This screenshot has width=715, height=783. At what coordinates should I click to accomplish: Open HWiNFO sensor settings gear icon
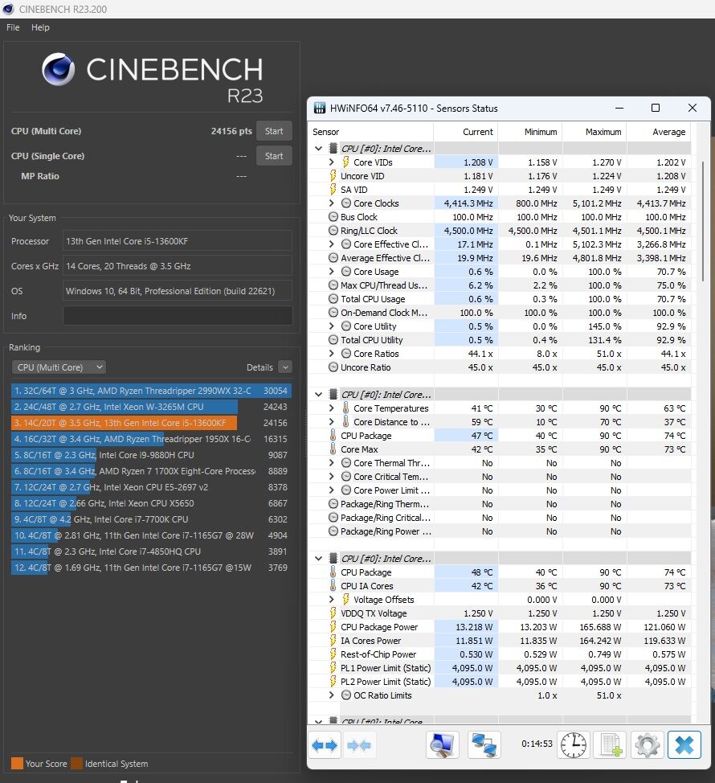pos(648,745)
